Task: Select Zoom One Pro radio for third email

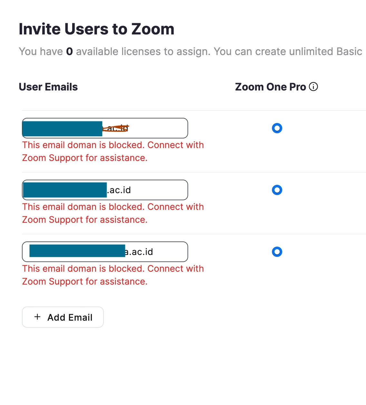Action: [x=277, y=252]
